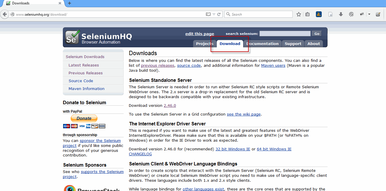Click the globe with pencil extension icon
This screenshot has height=191, width=386.
pyautogui.click(x=351, y=14)
